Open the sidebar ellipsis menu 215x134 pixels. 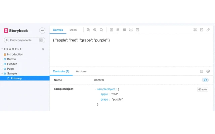pos(42,30)
